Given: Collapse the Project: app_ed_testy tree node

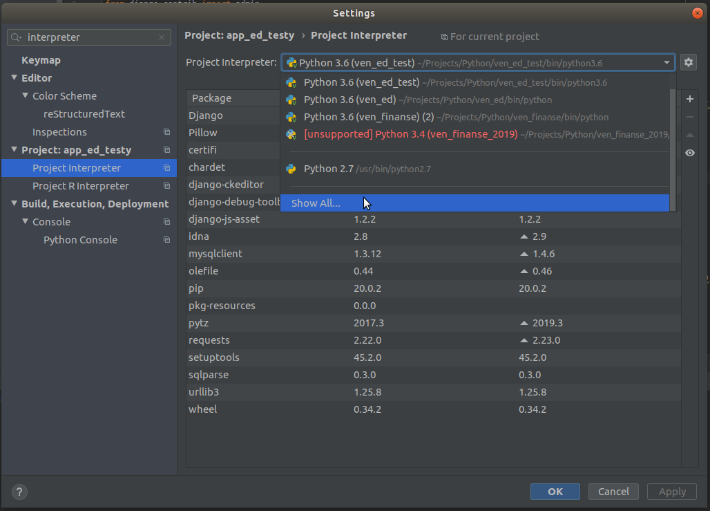Looking at the screenshot, I should click(x=14, y=149).
